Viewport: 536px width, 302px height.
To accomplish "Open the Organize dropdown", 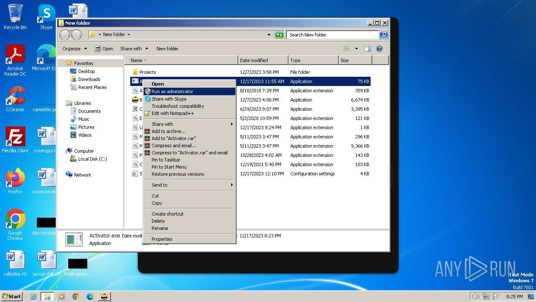I will click(x=75, y=49).
